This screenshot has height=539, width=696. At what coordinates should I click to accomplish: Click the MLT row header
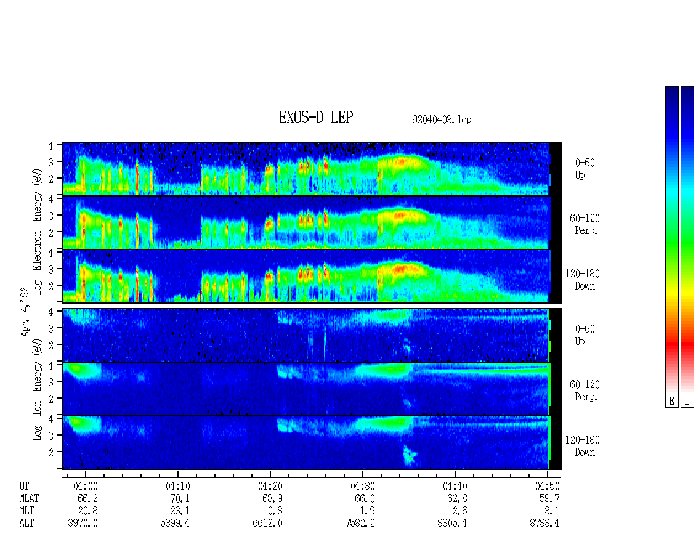point(26,511)
